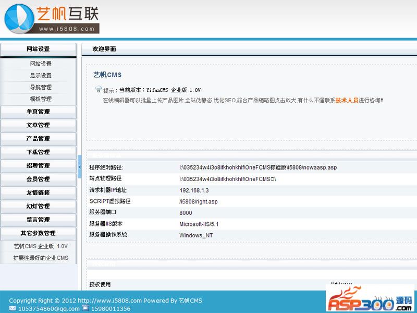Click the 授权使用 row label
Viewport: 417px width, 313px height.
pos(100,284)
